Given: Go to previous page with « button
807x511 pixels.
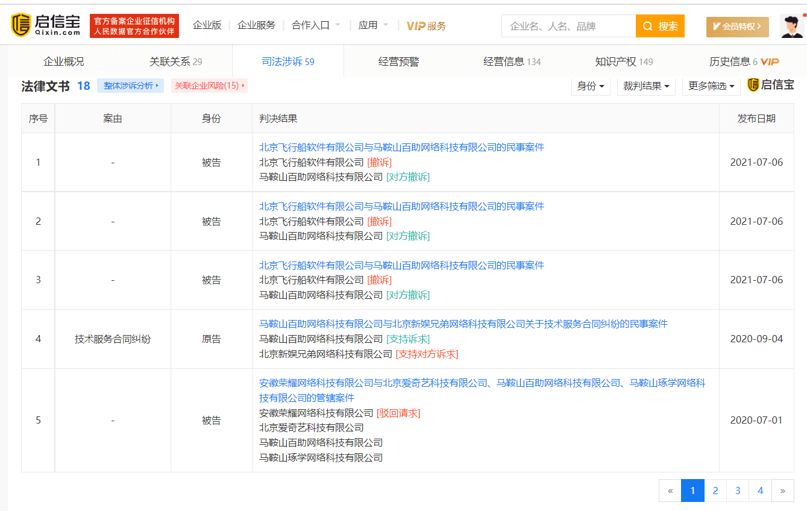Looking at the screenshot, I should [x=670, y=491].
